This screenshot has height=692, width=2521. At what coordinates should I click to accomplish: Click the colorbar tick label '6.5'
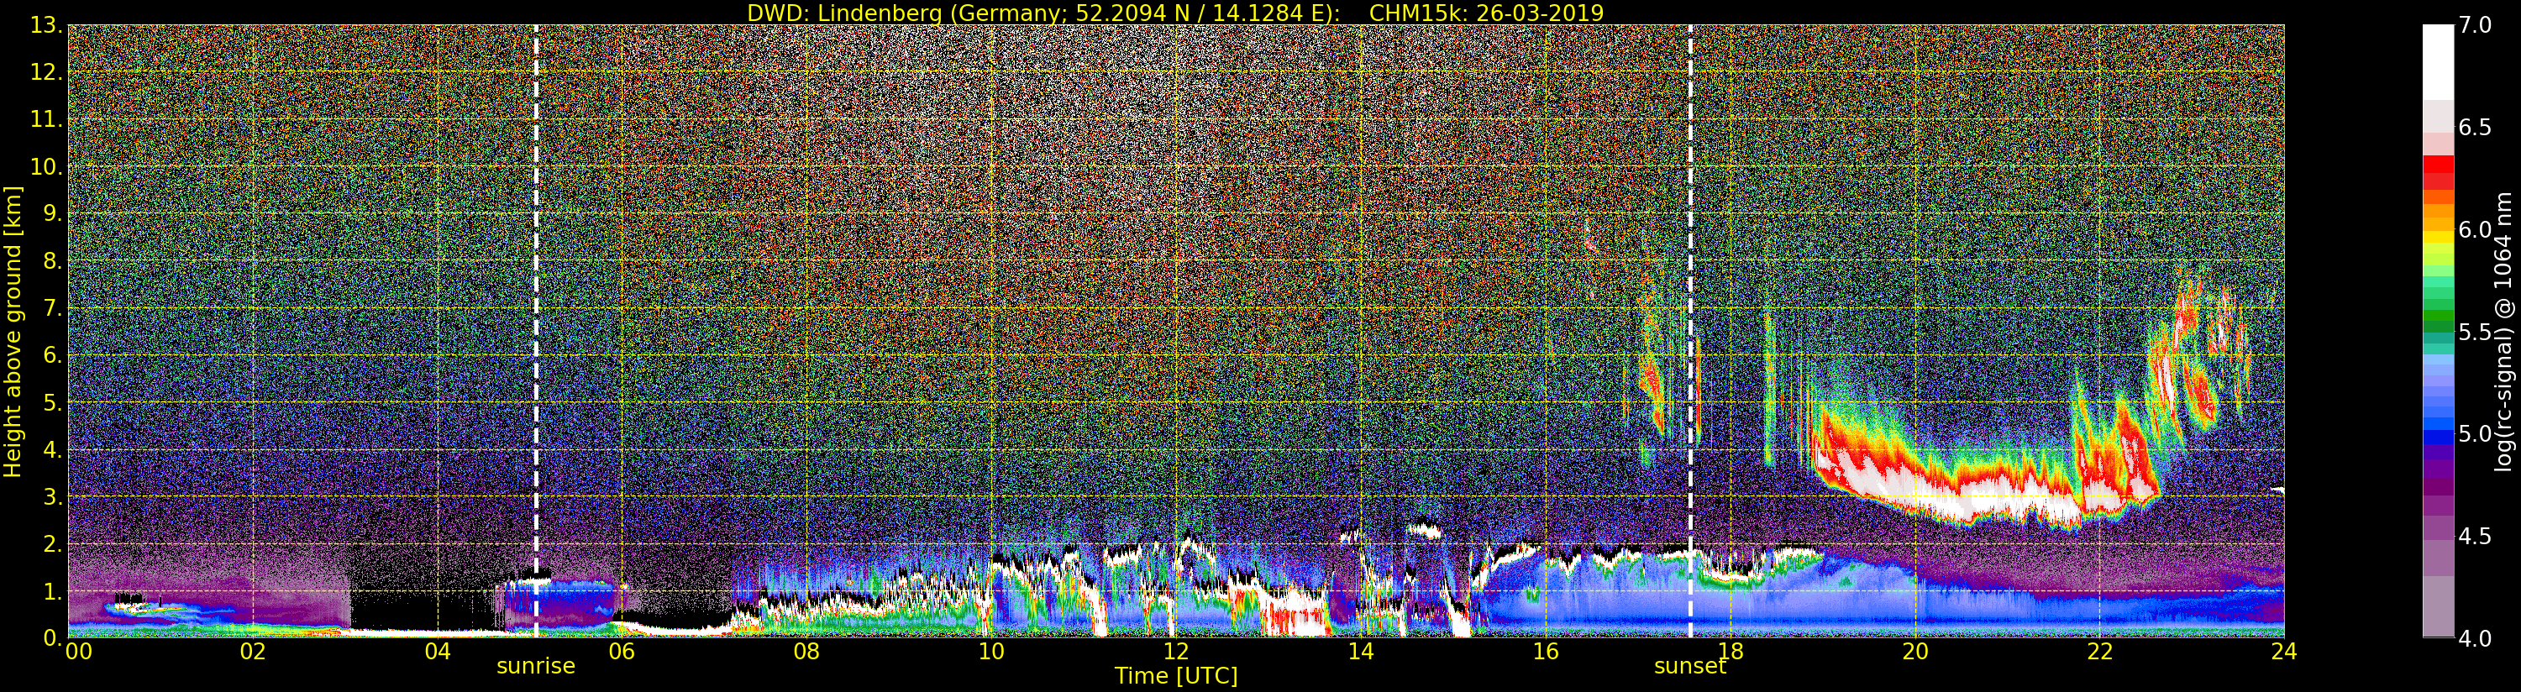click(2474, 128)
